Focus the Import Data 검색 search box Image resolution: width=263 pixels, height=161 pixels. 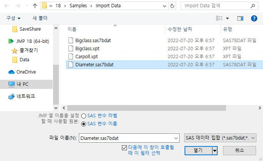tap(220, 6)
